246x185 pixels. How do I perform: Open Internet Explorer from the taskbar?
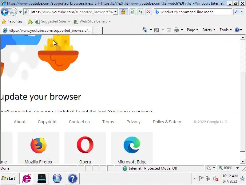tap(26, 179)
